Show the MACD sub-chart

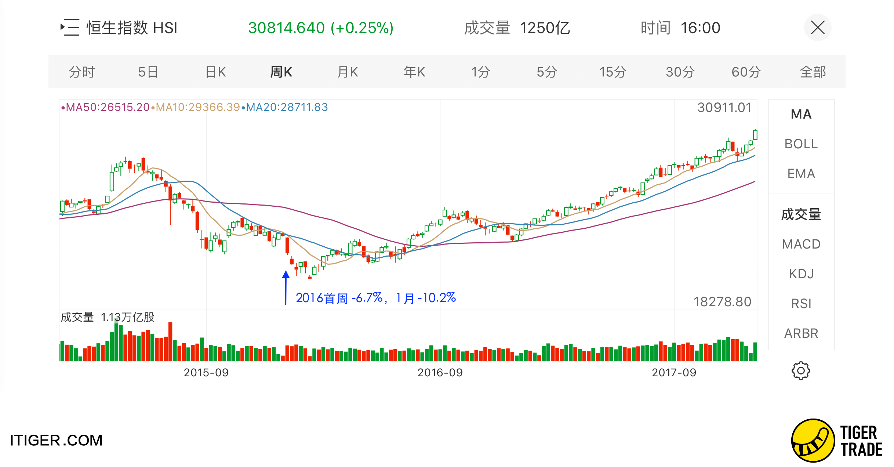tap(801, 244)
